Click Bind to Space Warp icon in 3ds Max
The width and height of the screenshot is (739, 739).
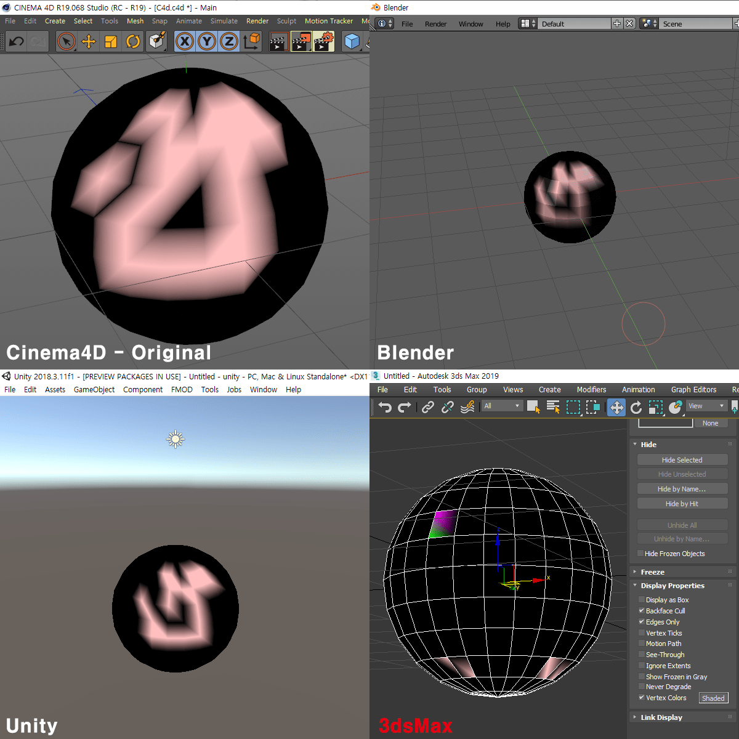click(467, 406)
